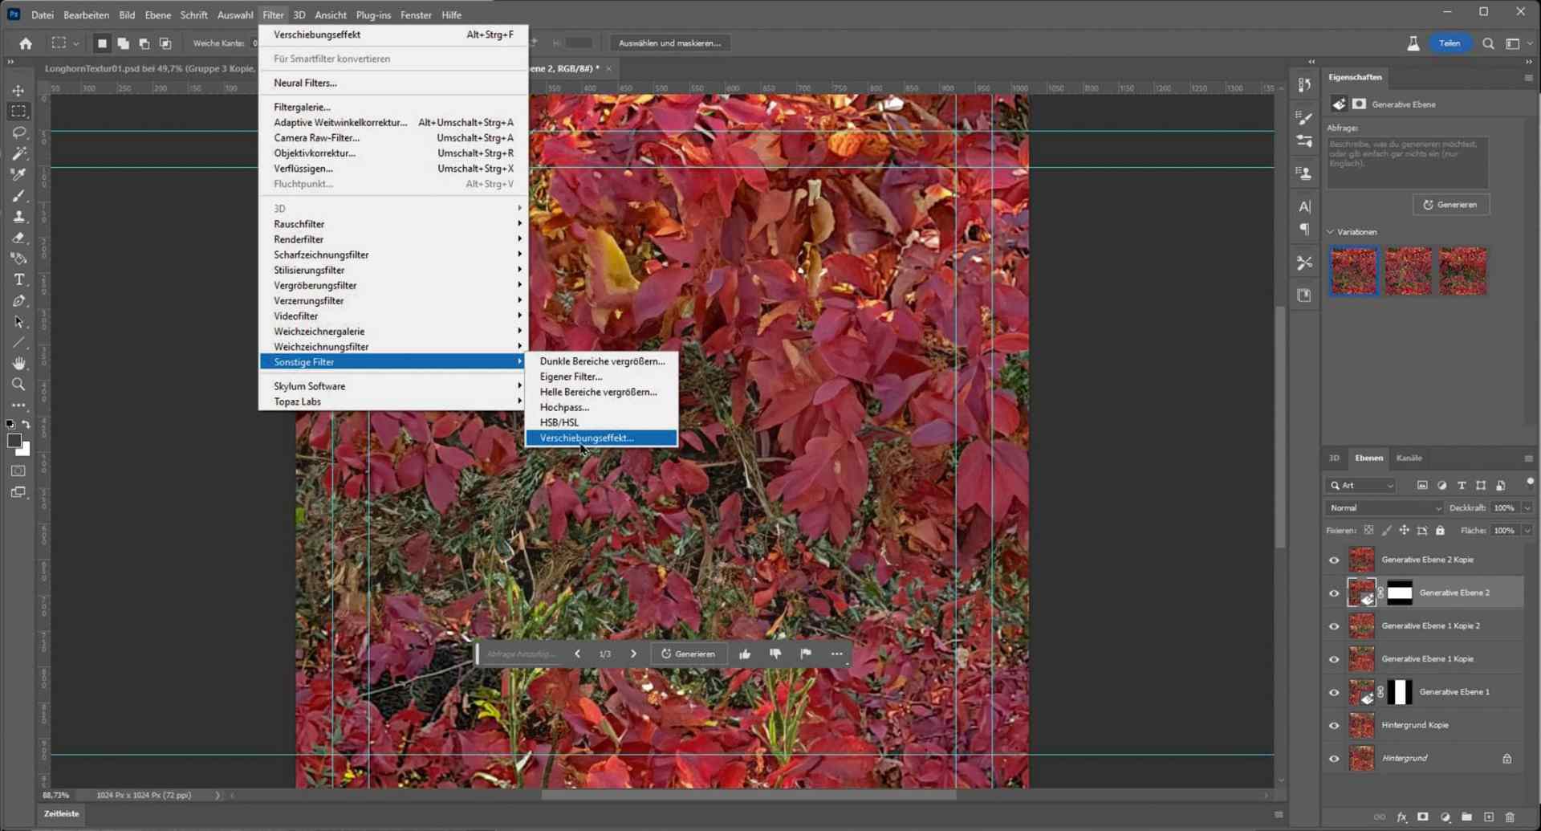The height and width of the screenshot is (831, 1541).
Task: Collapse the Variationen section
Action: [1332, 231]
